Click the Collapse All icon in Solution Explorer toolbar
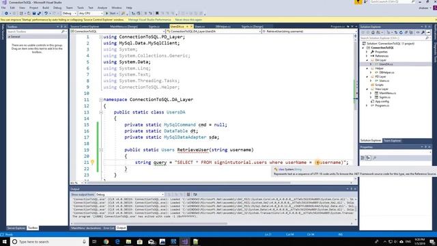437x246 pixels. (406, 33)
